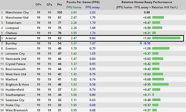Viewport: 186px width, 112px height.
Task: Click the GPa column header
Action: pos(49,5)
